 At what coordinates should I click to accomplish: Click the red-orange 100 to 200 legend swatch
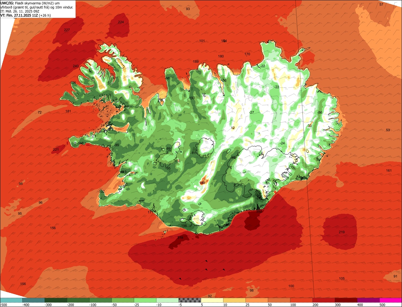pos(301,300)
